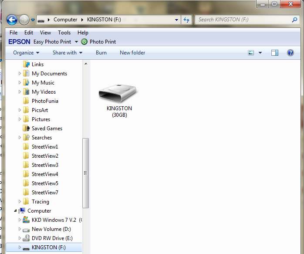Image resolution: width=304 pixels, height=254 pixels.
Task: Select the StreetView2 folder
Action: coord(45,156)
